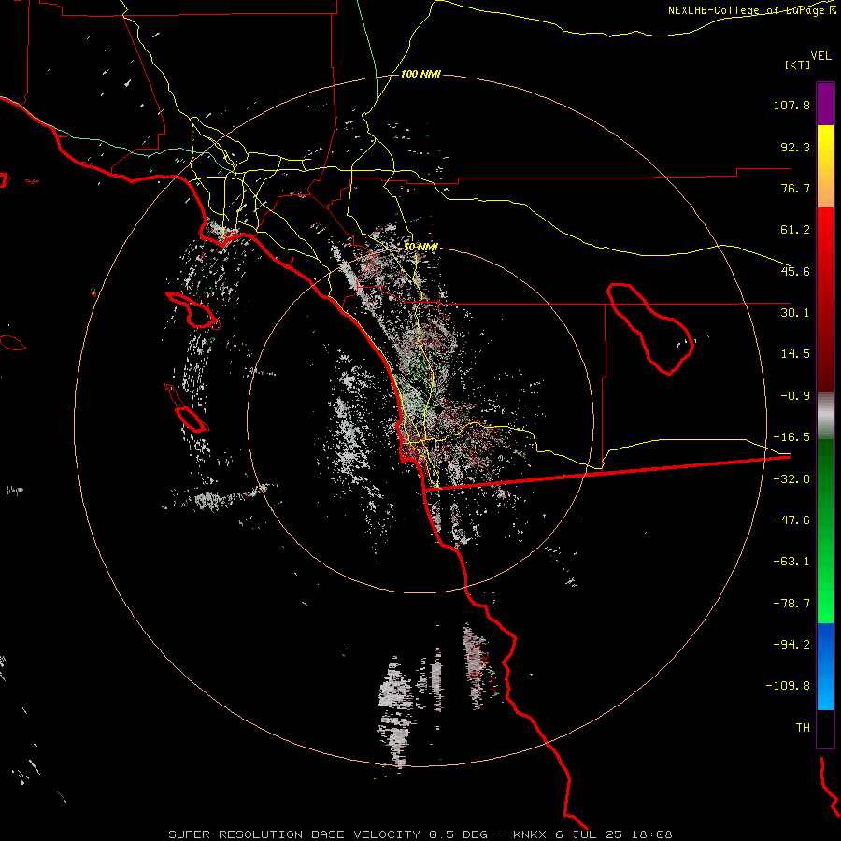Screen dimensions: 841x841
Task: Click the 107.8 scale value
Action: pos(791,105)
